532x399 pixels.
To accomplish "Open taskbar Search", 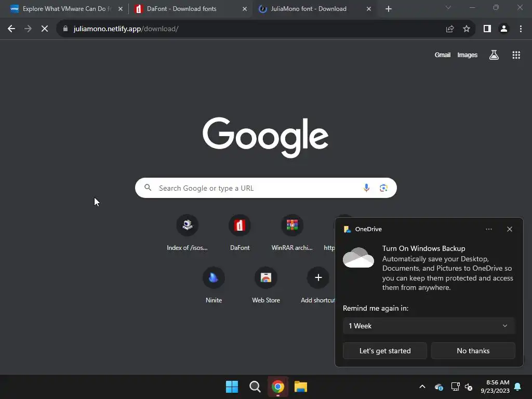I will click(255, 387).
